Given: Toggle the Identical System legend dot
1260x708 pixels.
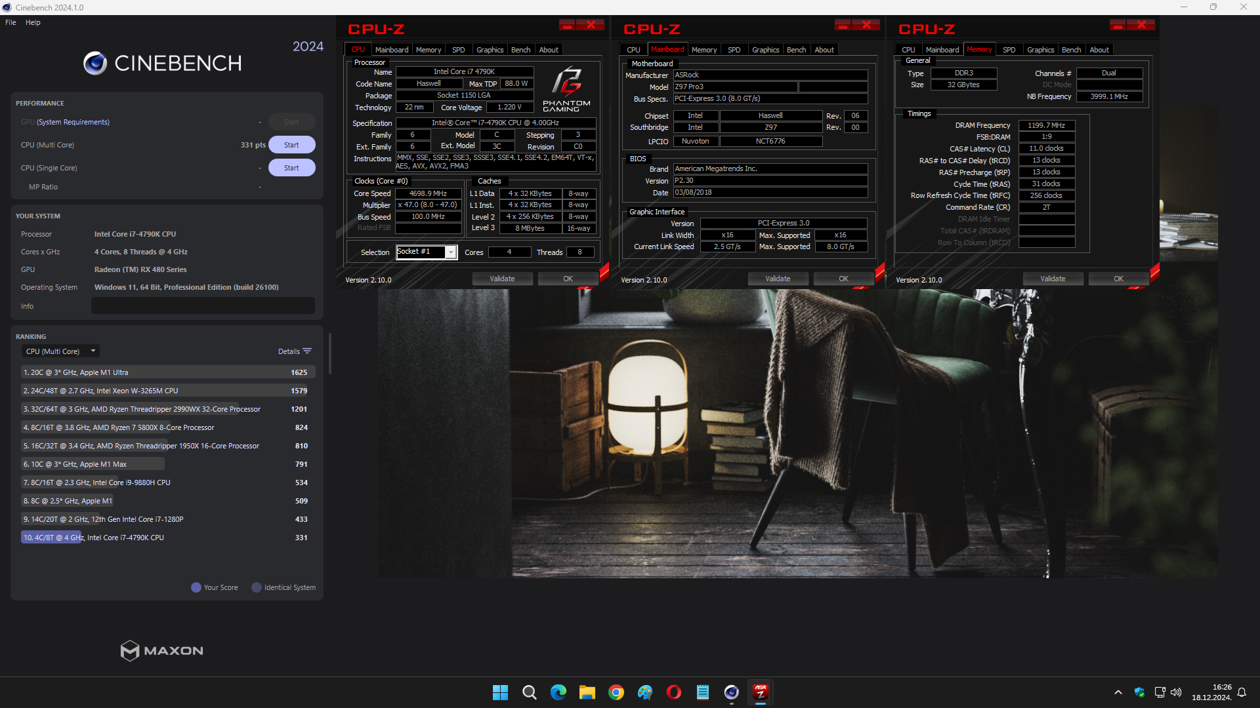Looking at the screenshot, I should [257, 587].
